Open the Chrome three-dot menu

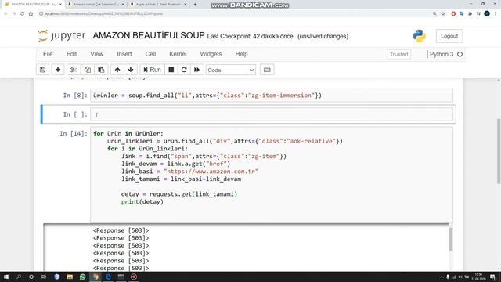coord(496,14)
